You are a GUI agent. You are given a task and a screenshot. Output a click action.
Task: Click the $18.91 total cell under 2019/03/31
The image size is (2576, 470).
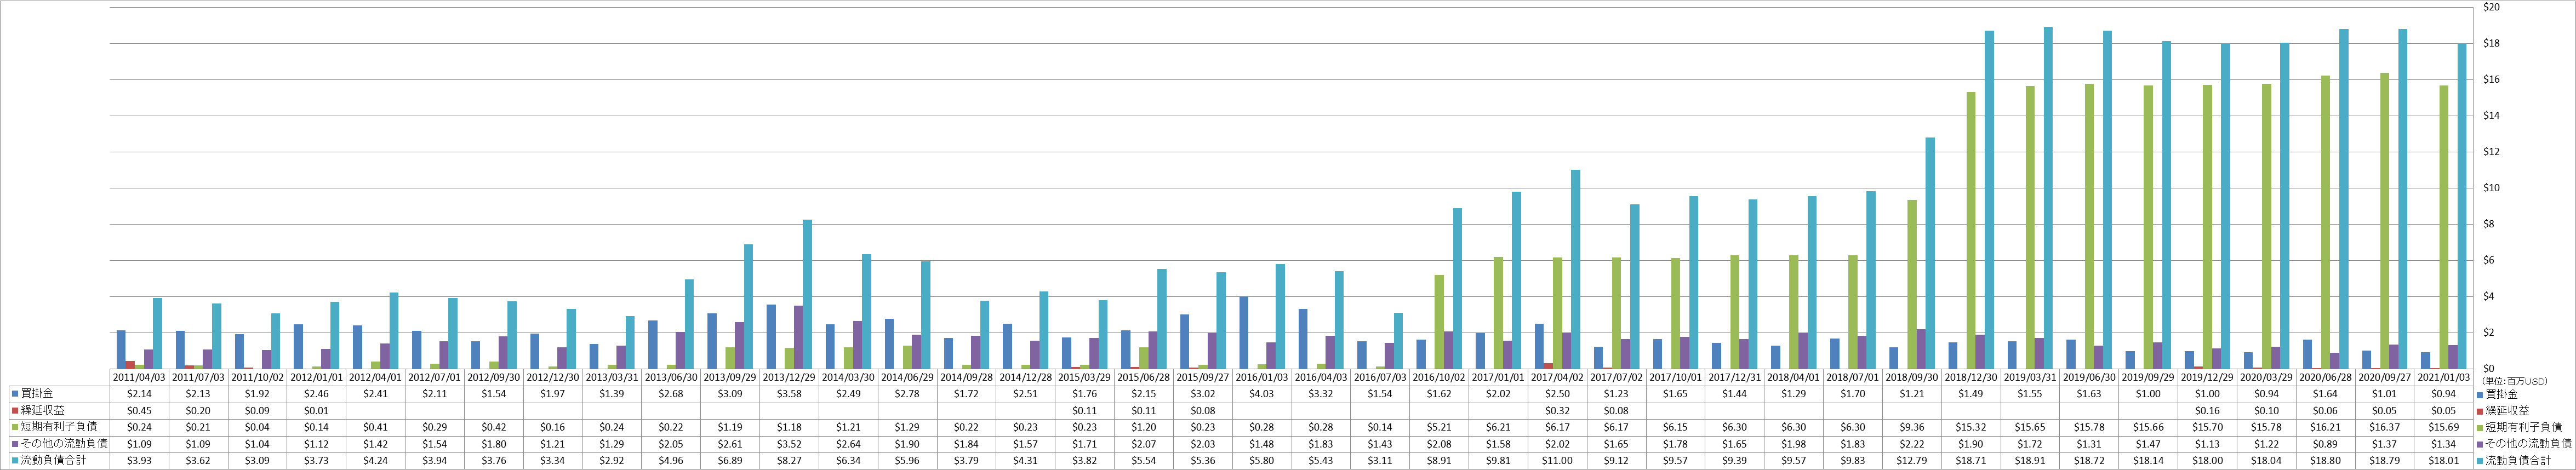click(x=2030, y=460)
